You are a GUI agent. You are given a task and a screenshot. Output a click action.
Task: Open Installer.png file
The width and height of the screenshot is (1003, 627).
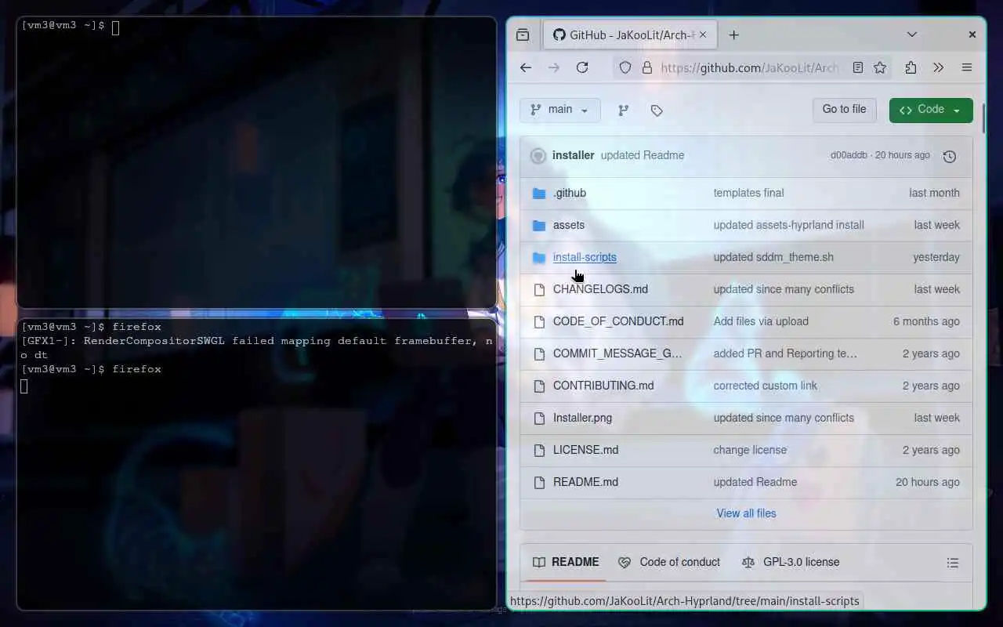click(x=582, y=418)
